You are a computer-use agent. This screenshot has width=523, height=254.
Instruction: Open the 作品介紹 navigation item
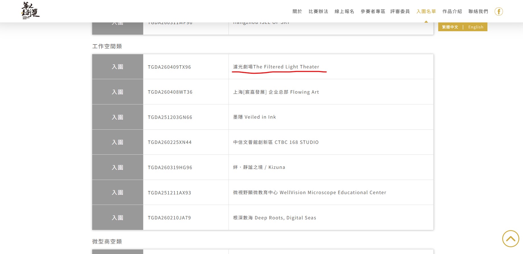(x=452, y=11)
